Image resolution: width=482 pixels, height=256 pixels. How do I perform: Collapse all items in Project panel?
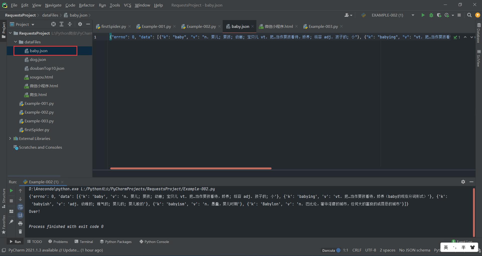(70, 24)
